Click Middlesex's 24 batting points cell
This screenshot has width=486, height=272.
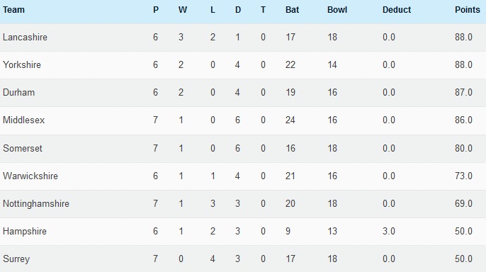(290, 120)
